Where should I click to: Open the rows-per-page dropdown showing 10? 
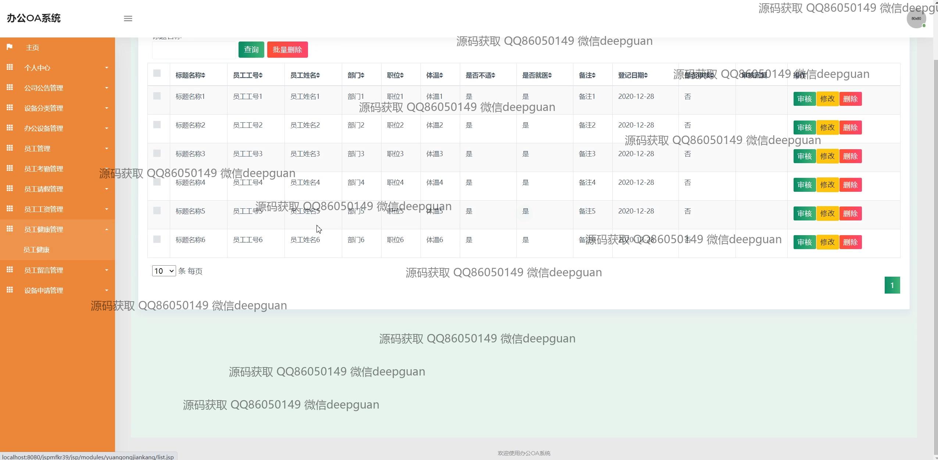pyautogui.click(x=164, y=271)
